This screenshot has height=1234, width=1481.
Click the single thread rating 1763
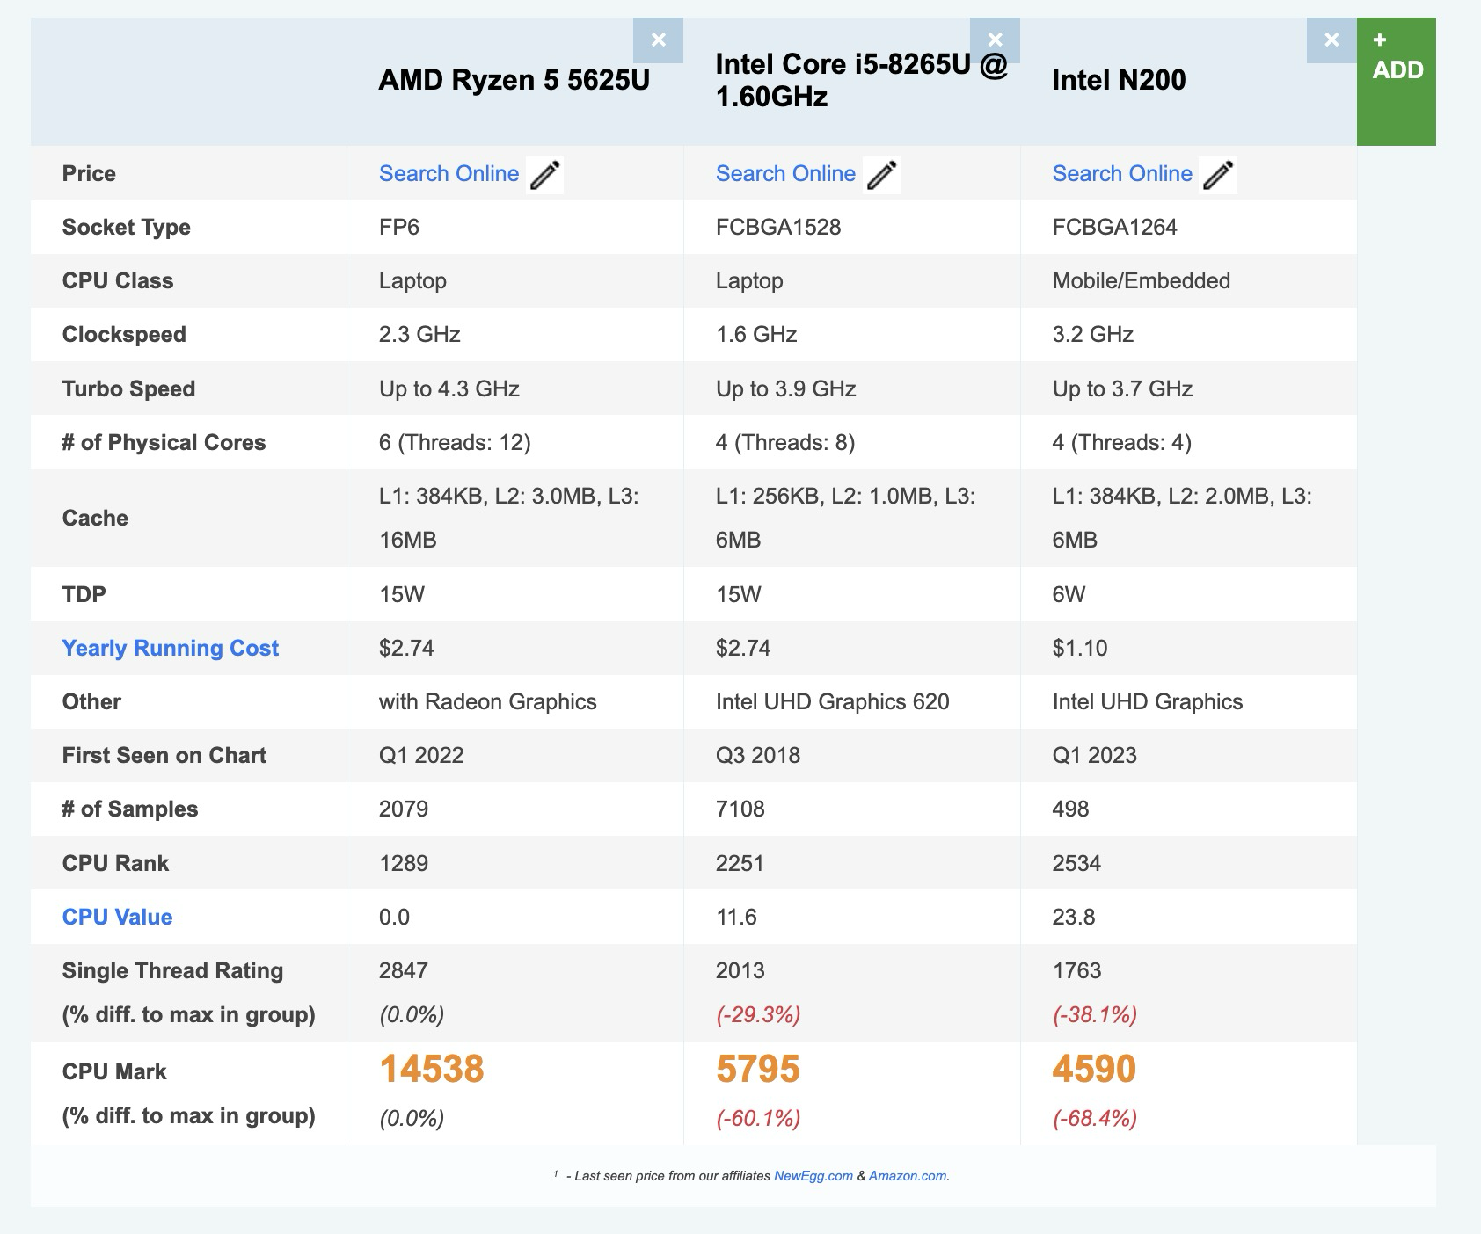(x=1076, y=970)
